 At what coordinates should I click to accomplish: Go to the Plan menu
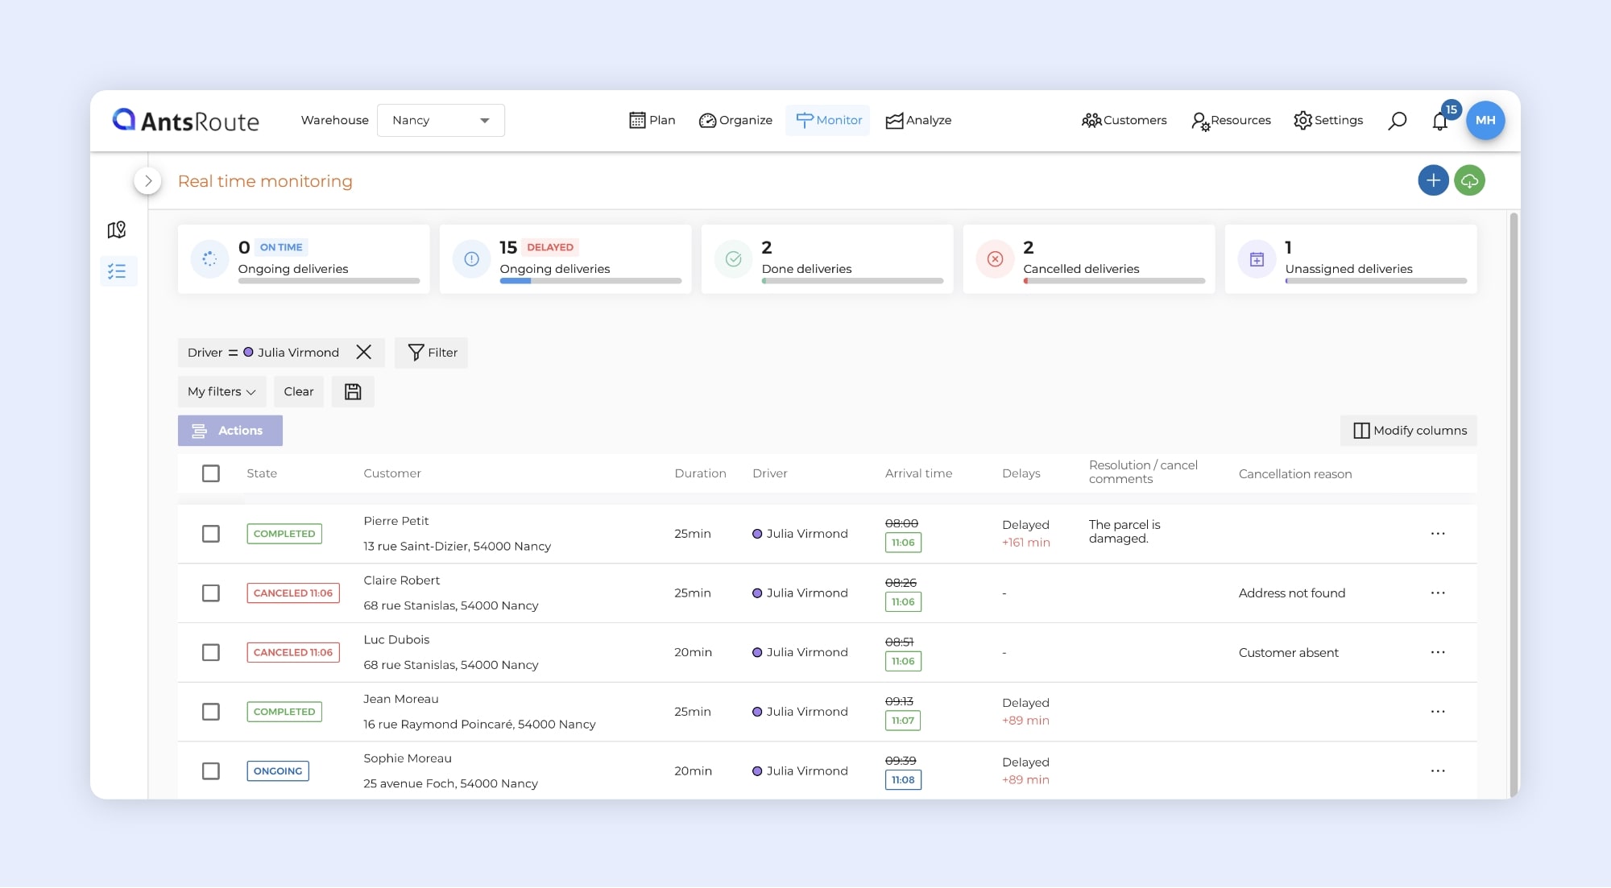click(x=652, y=121)
